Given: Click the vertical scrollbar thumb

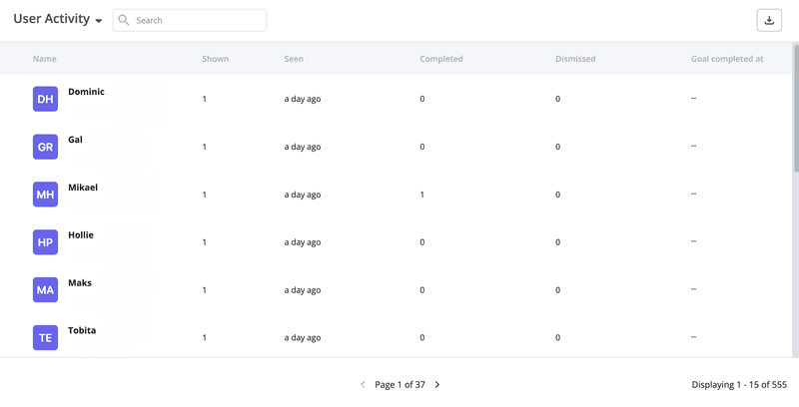Looking at the screenshot, I should tap(795, 109).
